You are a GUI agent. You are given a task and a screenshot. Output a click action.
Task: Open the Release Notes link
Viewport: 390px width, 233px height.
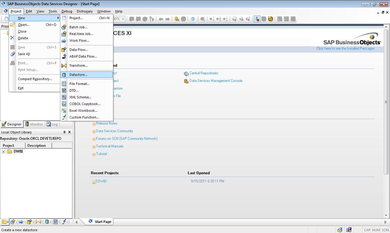tap(107, 123)
